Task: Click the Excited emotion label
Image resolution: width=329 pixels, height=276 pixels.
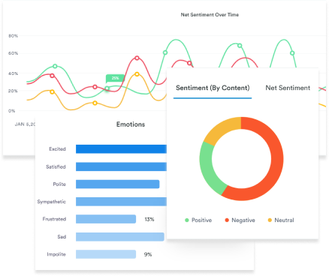Action: pos(57,149)
